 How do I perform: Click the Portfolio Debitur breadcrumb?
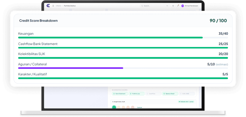coord(70,6)
